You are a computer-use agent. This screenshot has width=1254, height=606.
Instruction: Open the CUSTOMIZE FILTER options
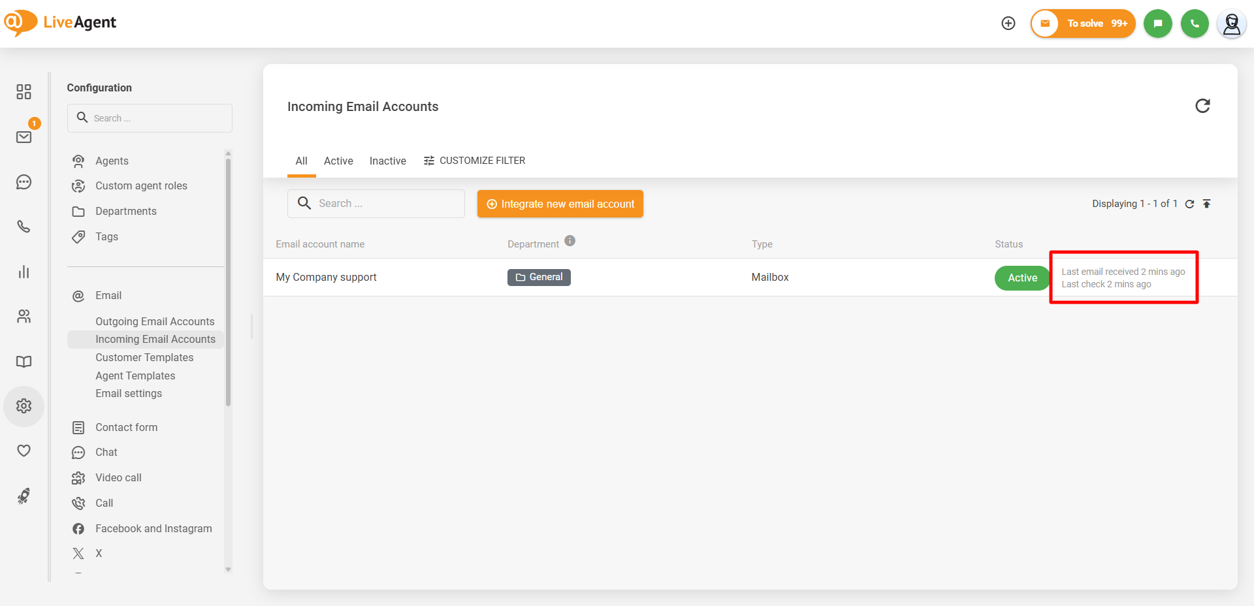pos(475,161)
